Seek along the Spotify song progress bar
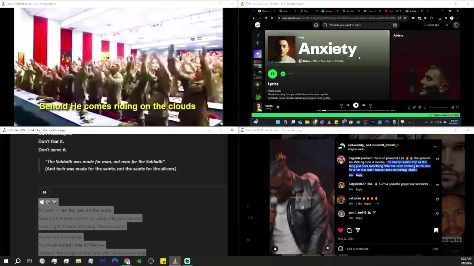The width and height of the screenshot is (474, 266). point(356,110)
